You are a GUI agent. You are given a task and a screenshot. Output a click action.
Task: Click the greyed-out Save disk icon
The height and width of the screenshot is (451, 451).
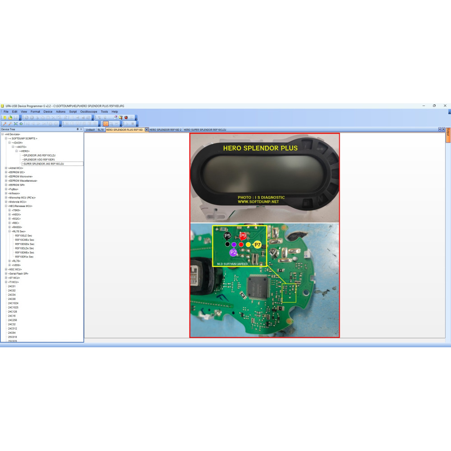coord(15,118)
